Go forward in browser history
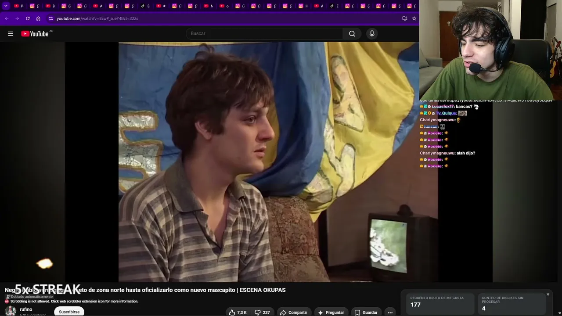The height and width of the screenshot is (316, 562). tap(17, 18)
